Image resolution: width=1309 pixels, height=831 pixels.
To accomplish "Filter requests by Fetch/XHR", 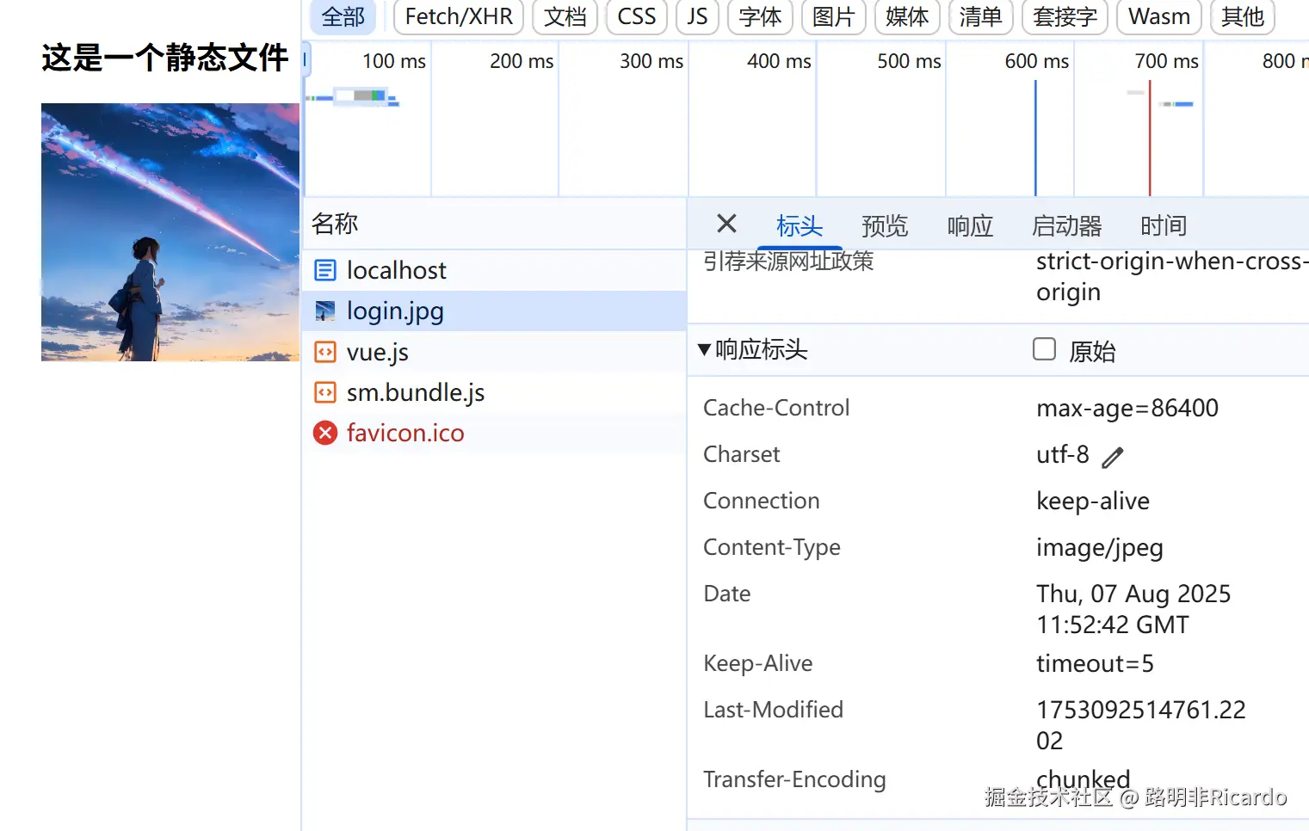I will pyautogui.click(x=459, y=16).
